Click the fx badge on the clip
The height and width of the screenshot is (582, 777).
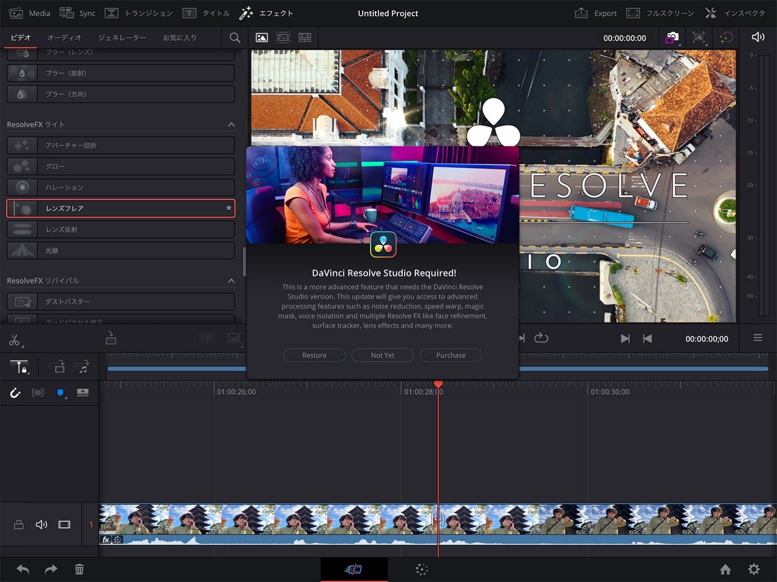click(106, 539)
